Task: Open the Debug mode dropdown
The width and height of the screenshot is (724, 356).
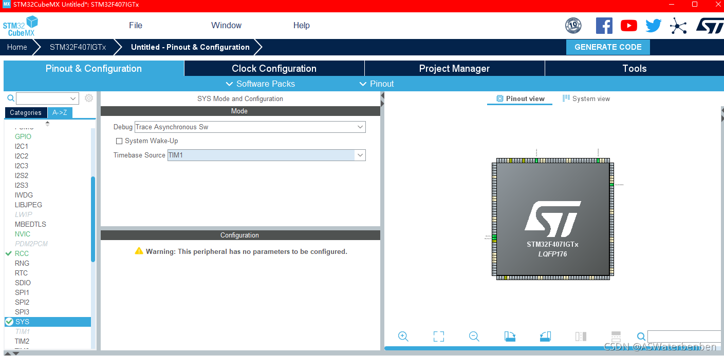Action: click(250, 127)
